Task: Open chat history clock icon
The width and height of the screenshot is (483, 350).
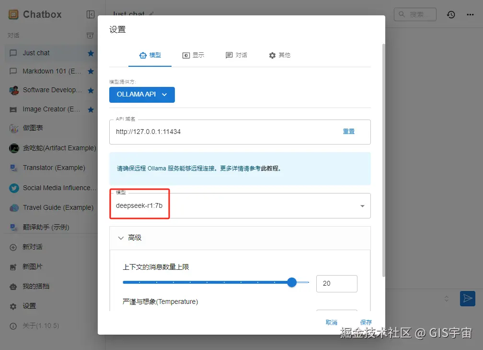Action: pos(451,14)
